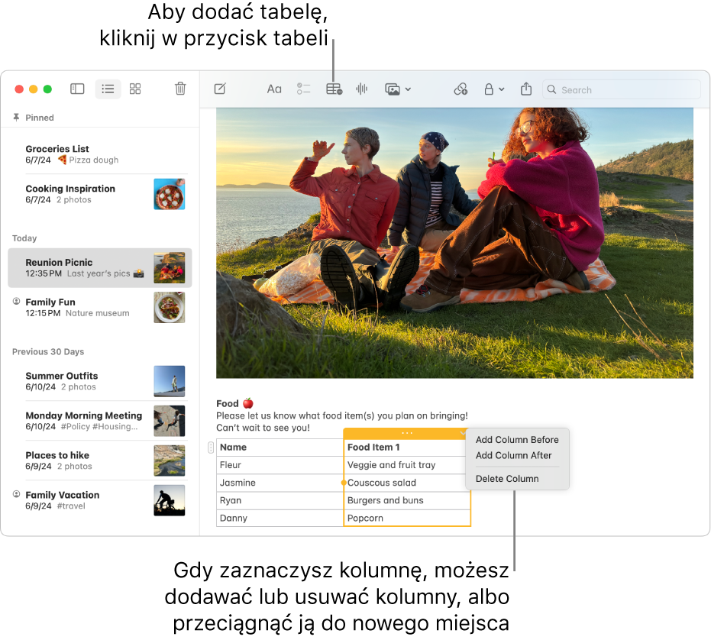Screen dimensions: 711x640
Task: Switch to gallery view of notes
Action: pyautogui.click(x=135, y=89)
